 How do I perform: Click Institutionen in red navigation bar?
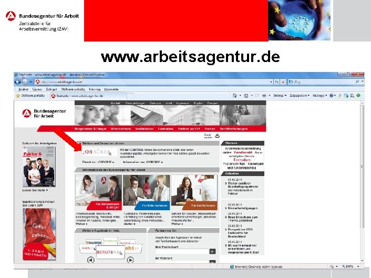[145, 129]
